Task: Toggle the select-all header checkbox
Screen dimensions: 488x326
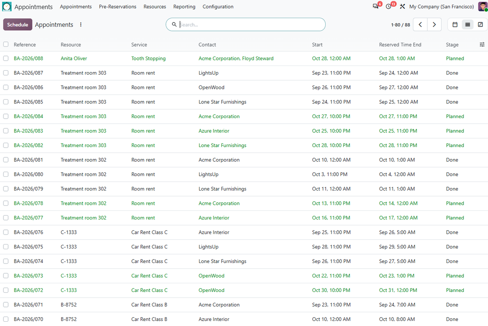Action: pos(6,44)
